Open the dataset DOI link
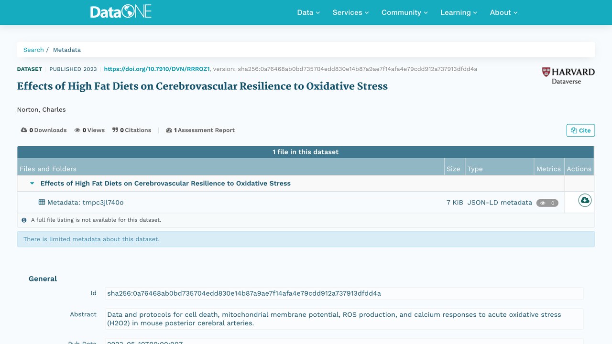612x344 pixels. point(157,69)
